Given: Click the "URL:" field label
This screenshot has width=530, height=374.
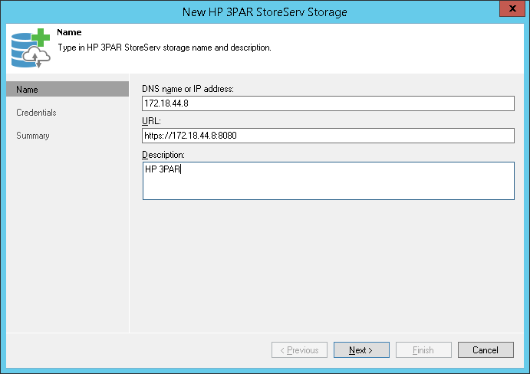Looking at the screenshot, I should click(x=150, y=121).
